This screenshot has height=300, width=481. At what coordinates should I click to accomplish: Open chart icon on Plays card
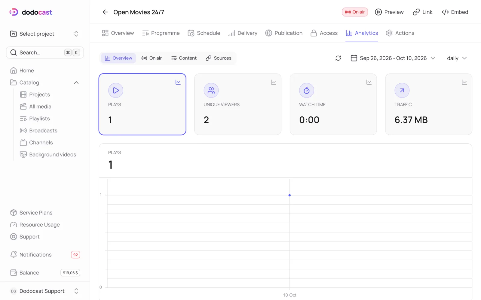pos(178,82)
